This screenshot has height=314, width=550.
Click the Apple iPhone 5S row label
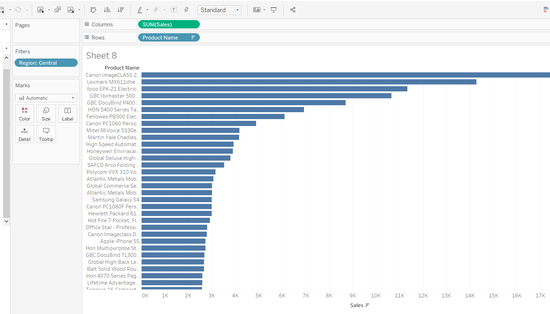point(120,241)
